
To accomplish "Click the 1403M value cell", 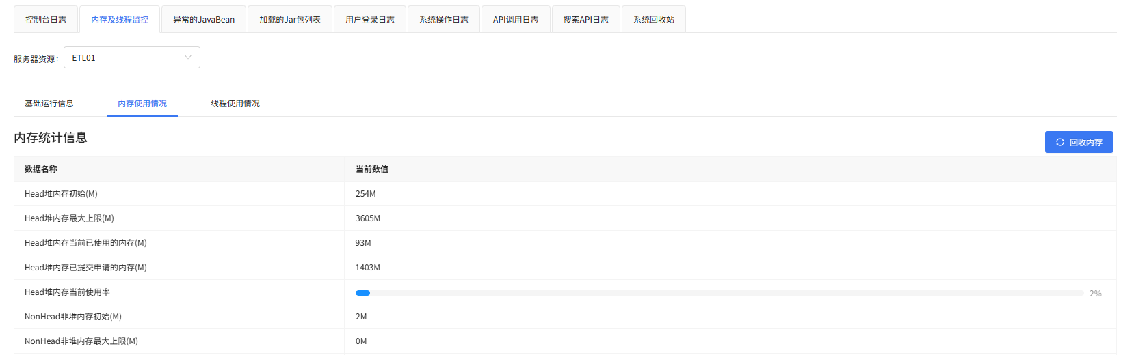I will [730, 268].
